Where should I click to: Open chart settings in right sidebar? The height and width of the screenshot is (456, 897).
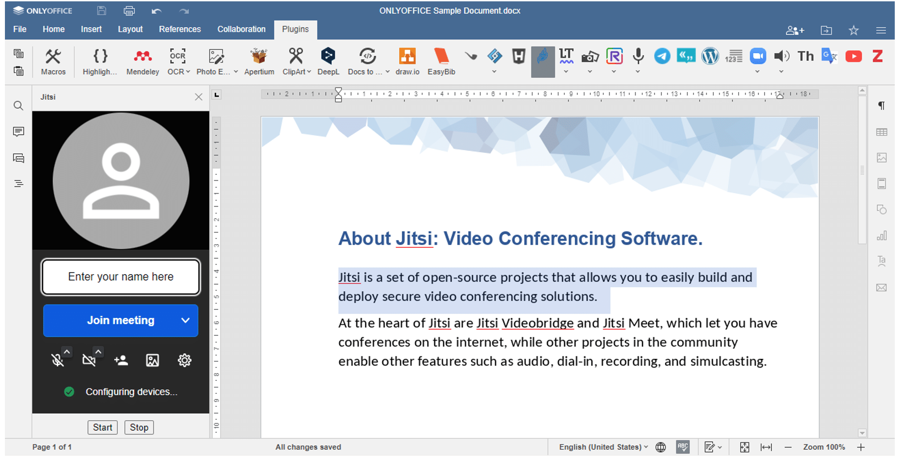(x=881, y=236)
